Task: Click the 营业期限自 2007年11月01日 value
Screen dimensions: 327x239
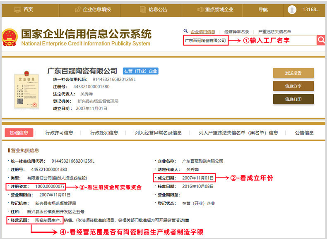Action: click(55, 195)
